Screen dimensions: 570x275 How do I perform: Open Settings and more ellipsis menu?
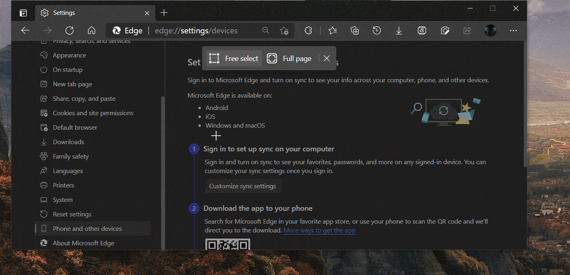[513, 31]
